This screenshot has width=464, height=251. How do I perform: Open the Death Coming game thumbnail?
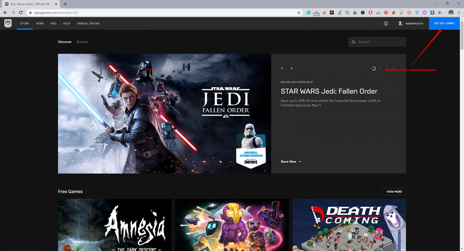349,225
